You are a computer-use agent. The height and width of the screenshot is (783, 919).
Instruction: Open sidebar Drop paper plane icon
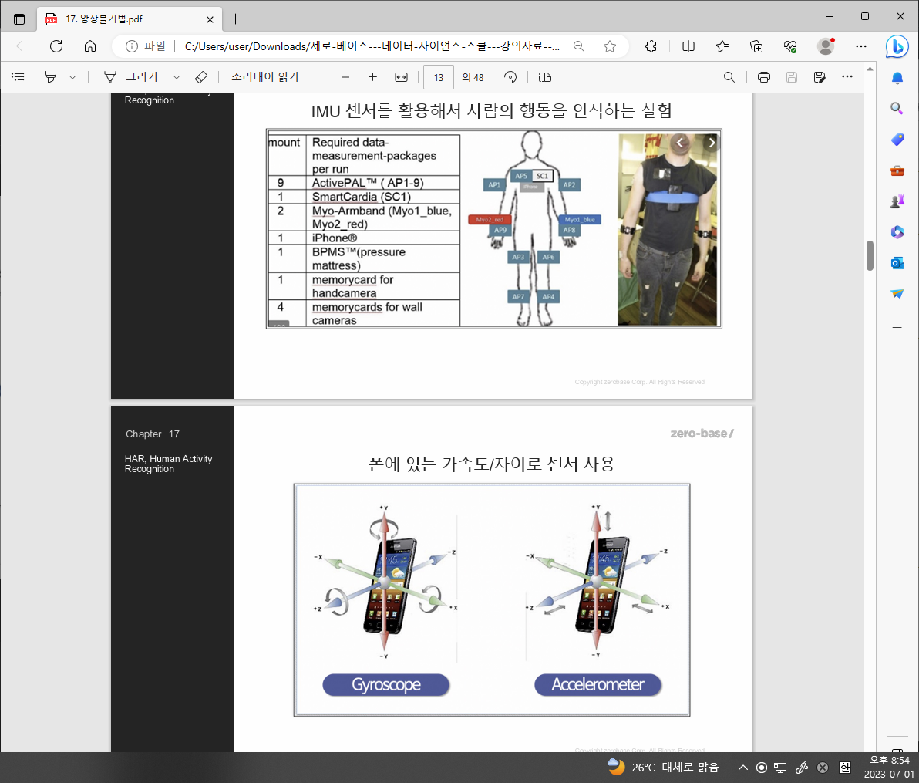(897, 294)
